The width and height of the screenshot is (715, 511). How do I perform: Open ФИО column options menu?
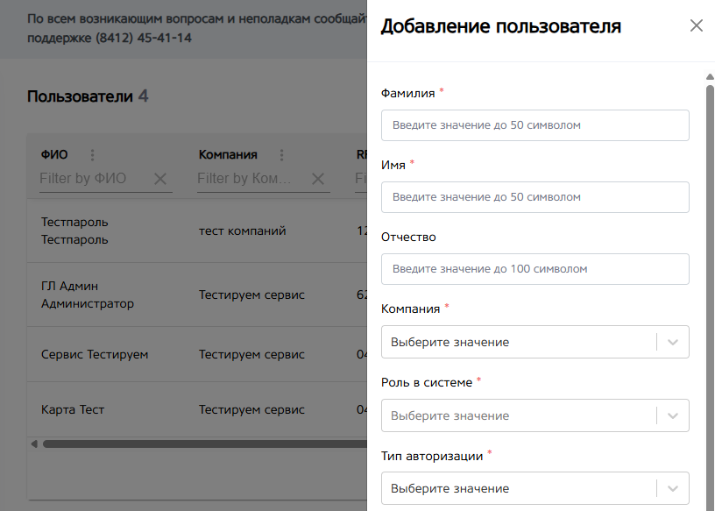click(x=93, y=155)
